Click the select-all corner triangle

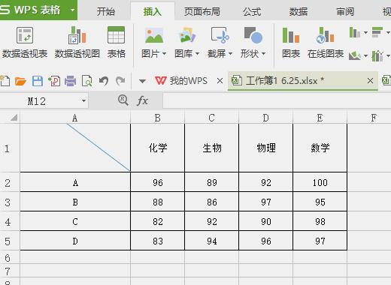coord(14,118)
